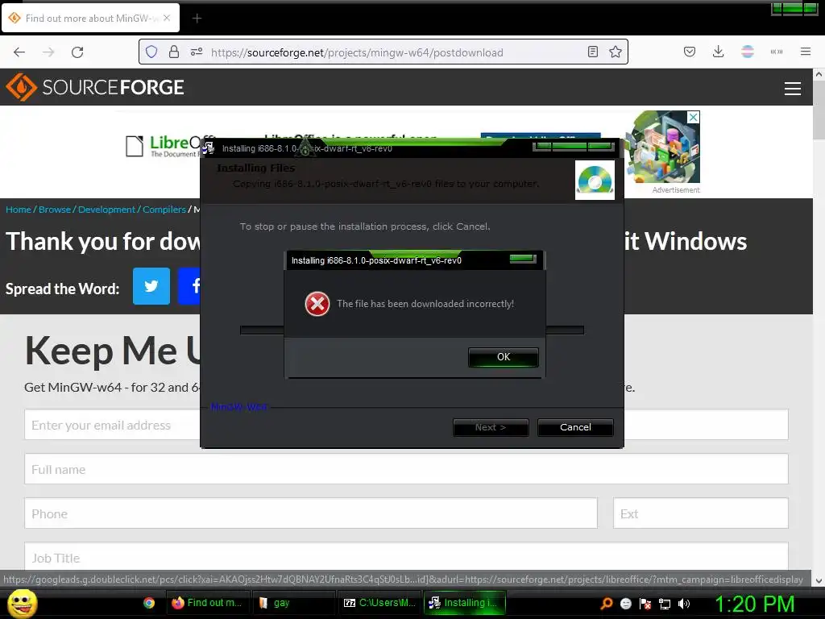Screen dimensions: 825x619
Task: Open a new browser tab with plus
Action: 197,19
